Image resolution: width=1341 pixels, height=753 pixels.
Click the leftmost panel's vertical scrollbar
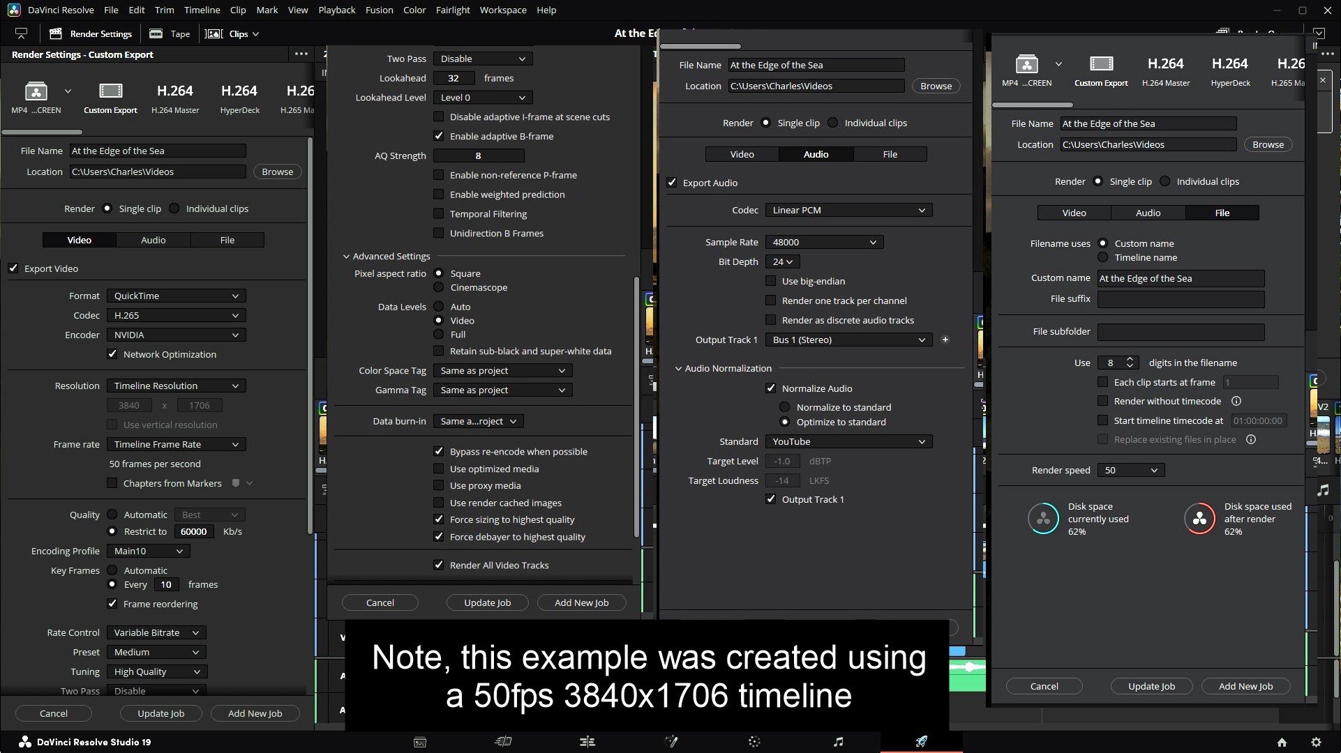[310, 335]
